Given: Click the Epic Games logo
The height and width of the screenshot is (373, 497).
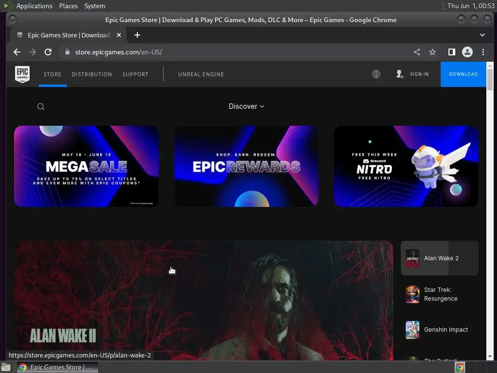Looking at the screenshot, I should coord(22,74).
